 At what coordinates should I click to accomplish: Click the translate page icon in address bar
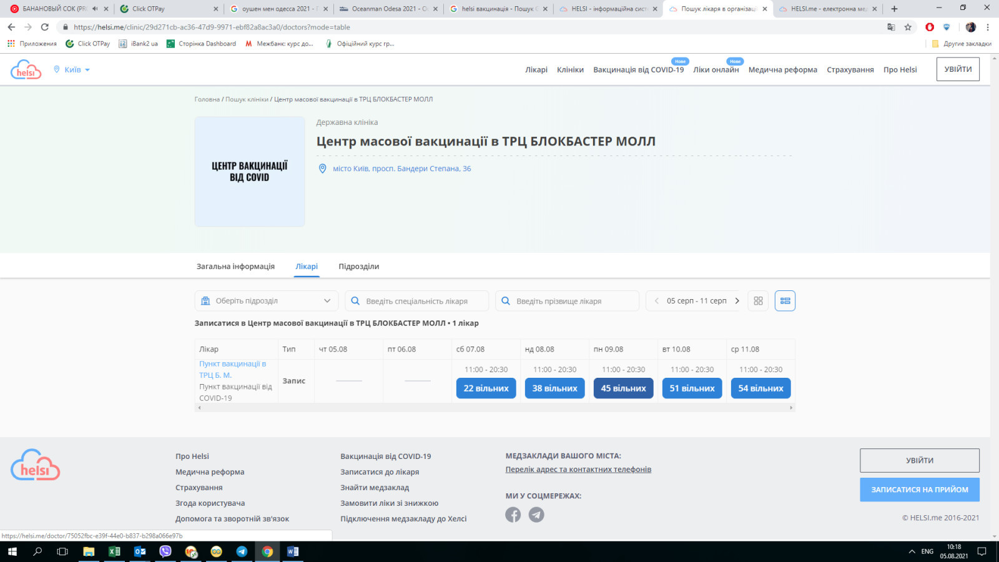(x=891, y=27)
